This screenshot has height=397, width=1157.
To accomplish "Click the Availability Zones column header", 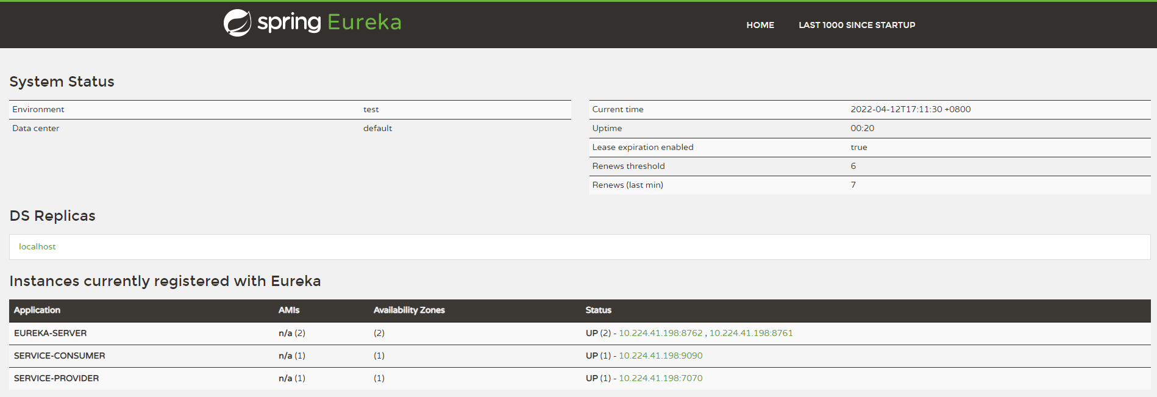I will tap(409, 310).
